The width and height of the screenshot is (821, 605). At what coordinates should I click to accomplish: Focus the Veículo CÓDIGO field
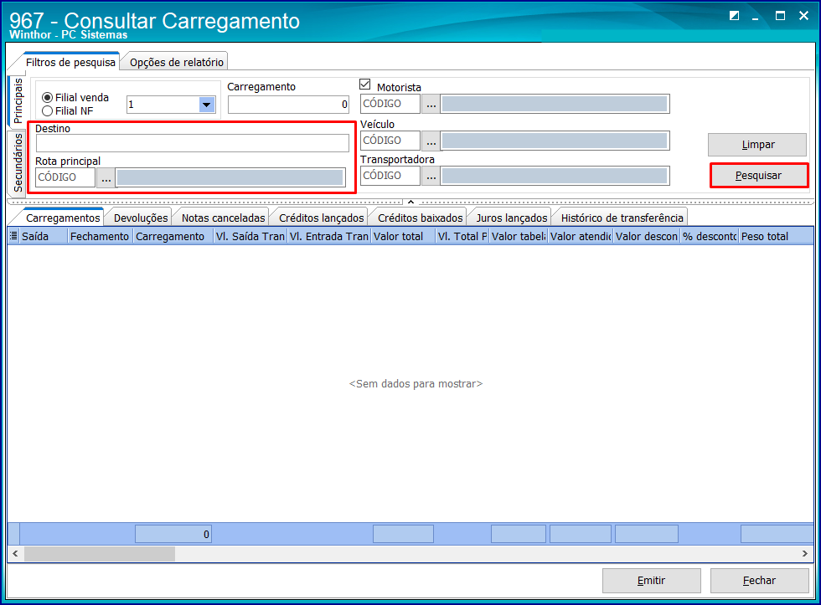point(390,141)
